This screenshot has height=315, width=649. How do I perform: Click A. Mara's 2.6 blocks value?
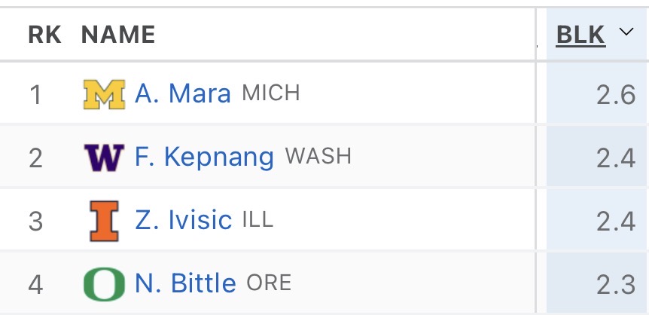617,96
